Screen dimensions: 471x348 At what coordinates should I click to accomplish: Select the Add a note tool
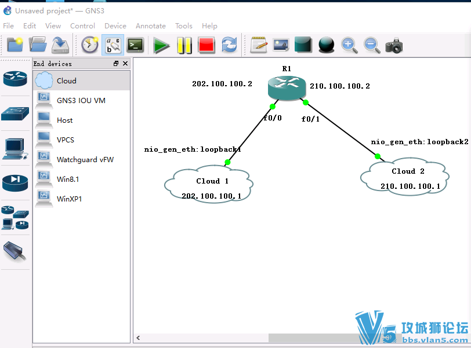tap(259, 45)
